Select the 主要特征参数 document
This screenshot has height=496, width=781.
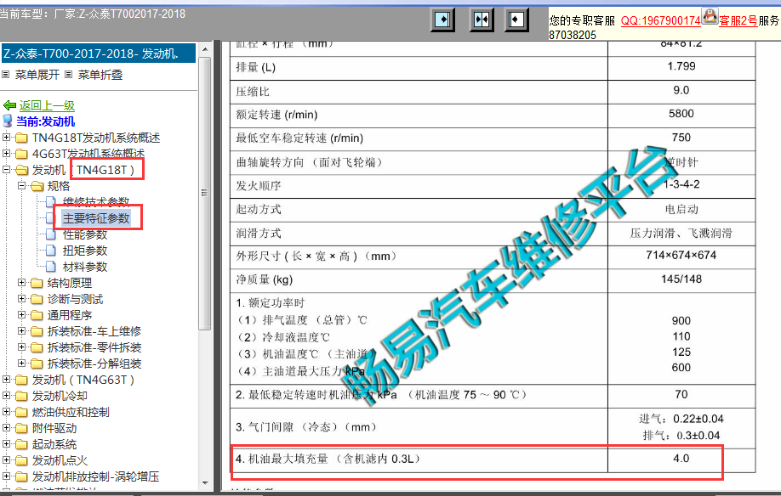[95, 217]
